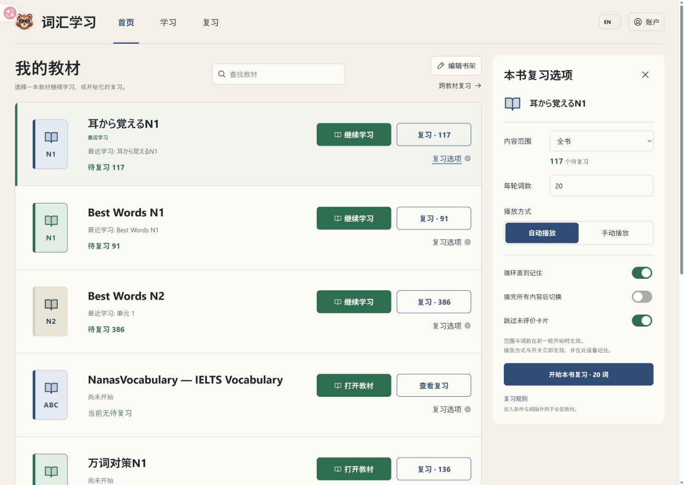Enable 播完所有内容后切换 switch

[642, 297]
